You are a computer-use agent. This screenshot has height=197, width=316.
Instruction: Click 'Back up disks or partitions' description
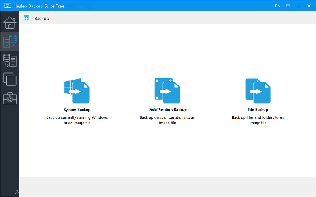coord(167,120)
